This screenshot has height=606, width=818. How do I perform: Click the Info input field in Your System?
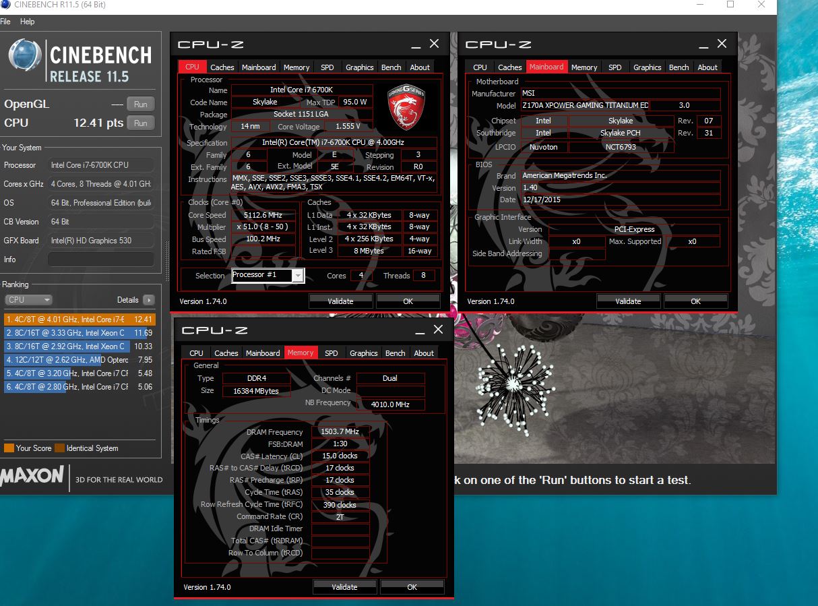(x=101, y=260)
